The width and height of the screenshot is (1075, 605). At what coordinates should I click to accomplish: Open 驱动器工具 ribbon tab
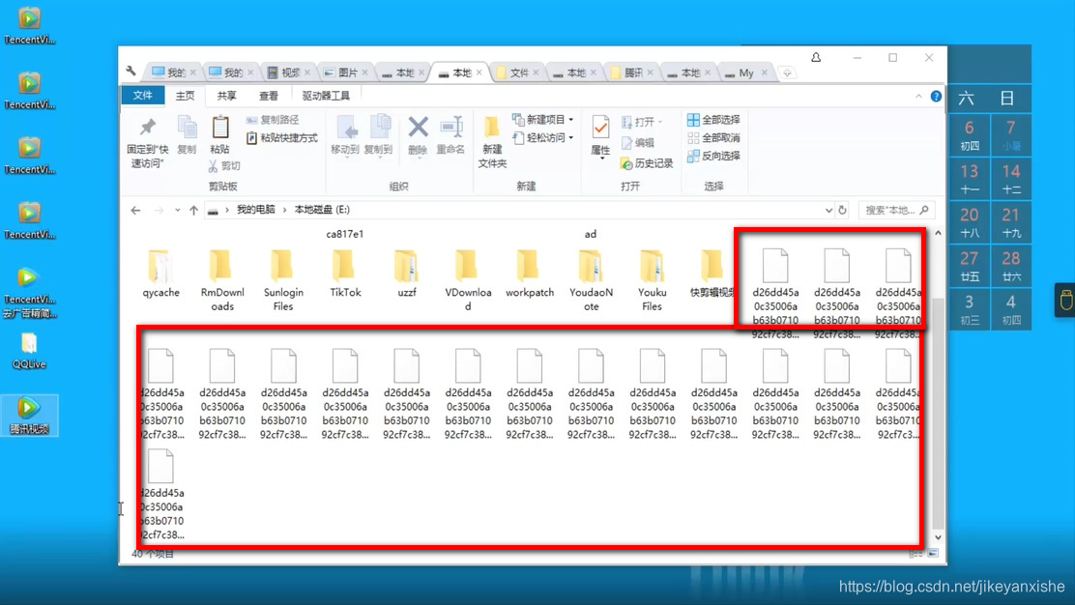(x=326, y=96)
